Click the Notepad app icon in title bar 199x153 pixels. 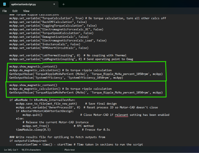click(5, 4)
